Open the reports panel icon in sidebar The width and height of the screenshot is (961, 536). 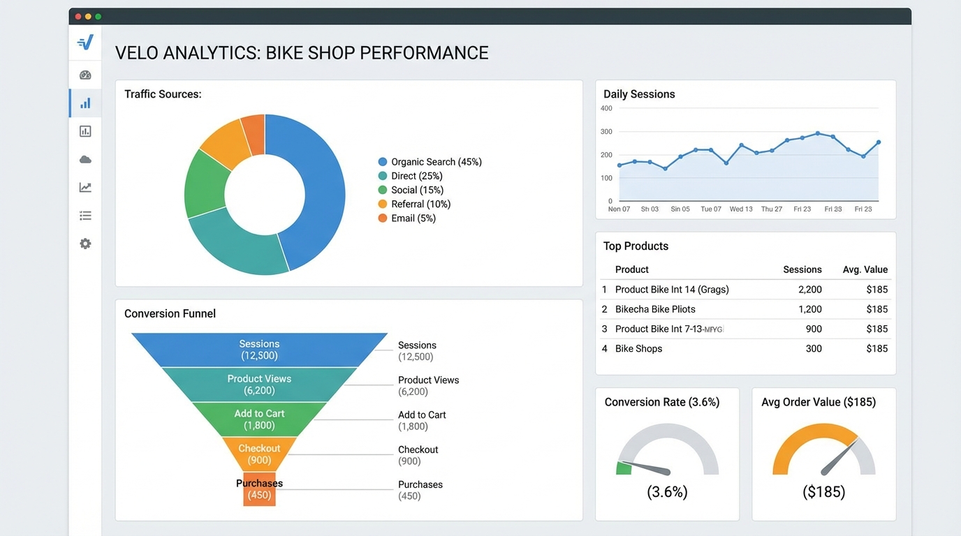(85, 131)
